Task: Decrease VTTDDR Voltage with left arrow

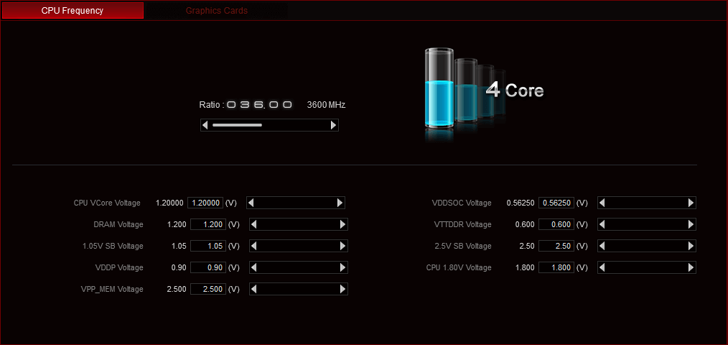Action: pyautogui.click(x=602, y=224)
